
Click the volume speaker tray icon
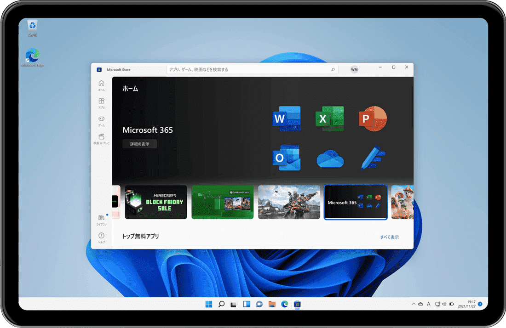point(444,304)
